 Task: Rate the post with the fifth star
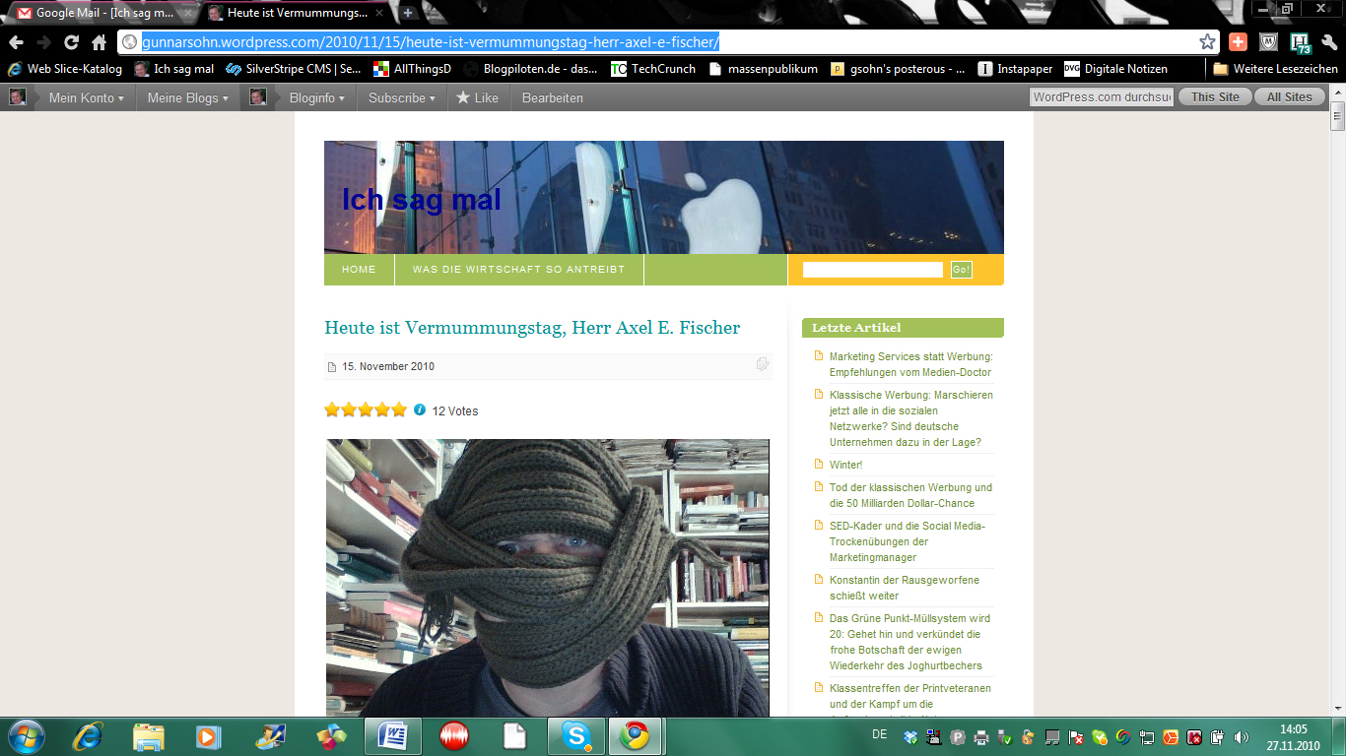[399, 409]
